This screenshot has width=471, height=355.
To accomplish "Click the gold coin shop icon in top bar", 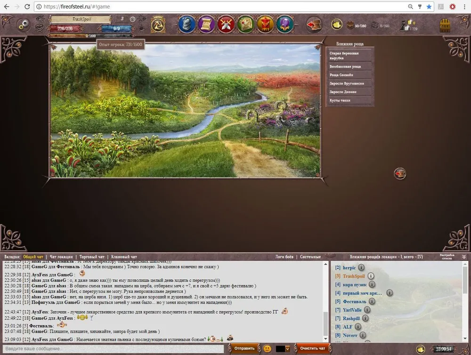I will (x=337, y=24).
